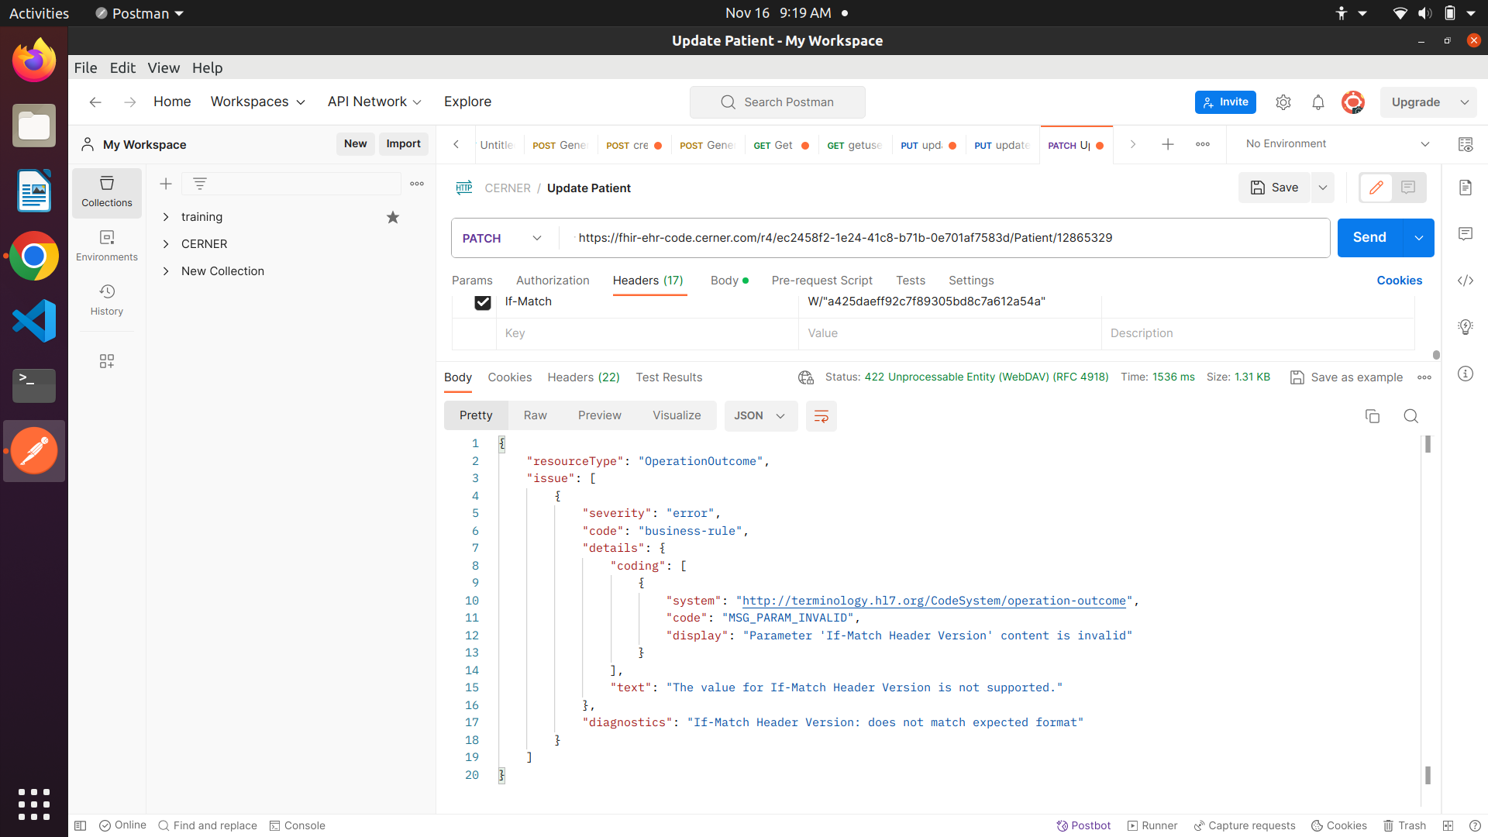1488x837 pixels.
Task: Open the configure workspace sidebar grid icon
Action: click(107, 361)
